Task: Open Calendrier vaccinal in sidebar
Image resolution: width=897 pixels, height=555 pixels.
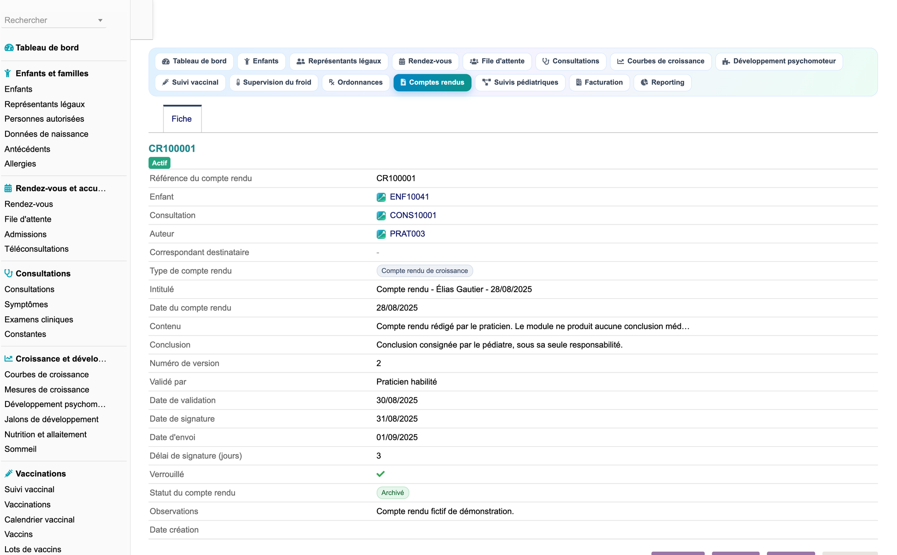Action: click(40, 520)
